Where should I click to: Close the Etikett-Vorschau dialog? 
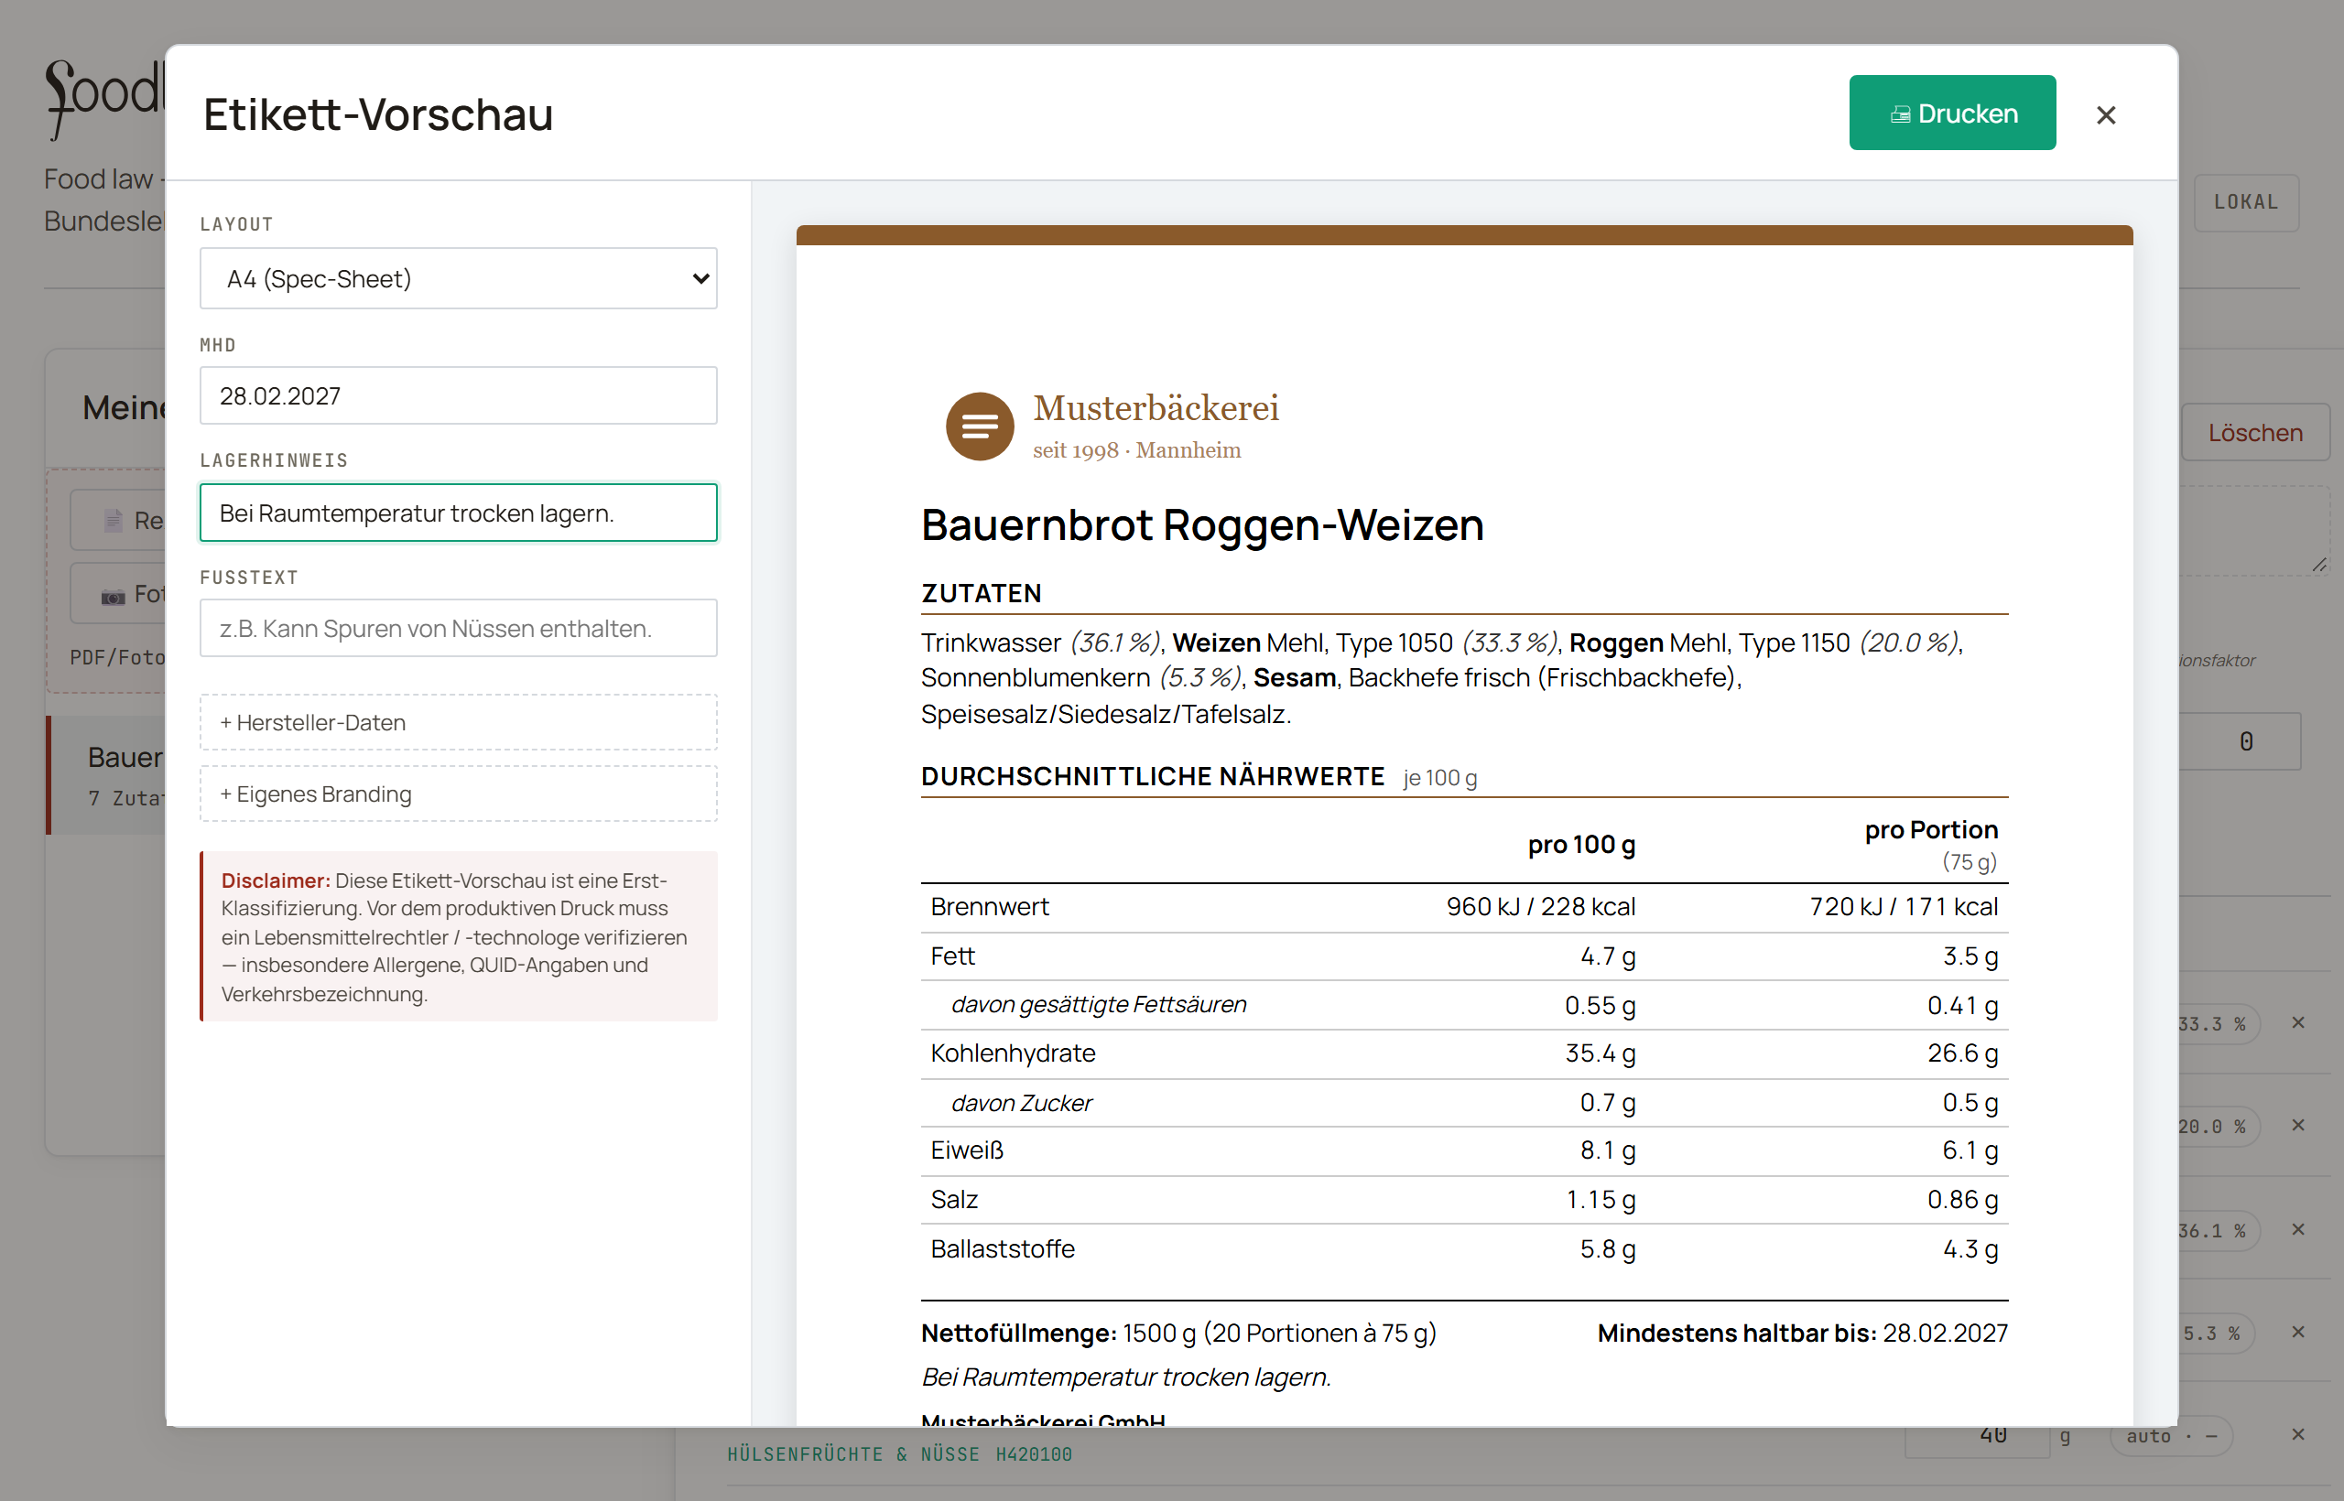tap(2106, 115)
